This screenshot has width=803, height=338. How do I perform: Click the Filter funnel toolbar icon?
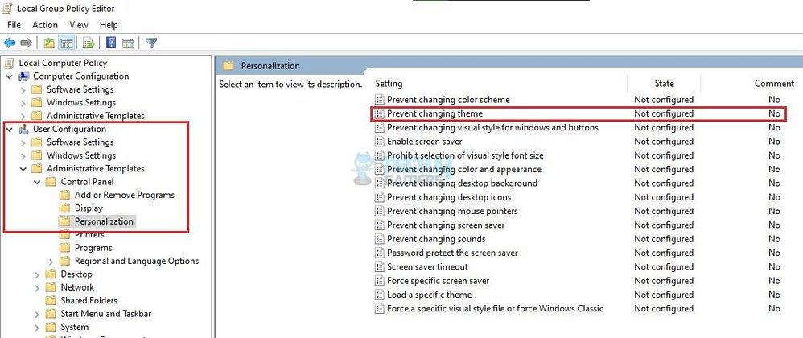click(151, 43)
